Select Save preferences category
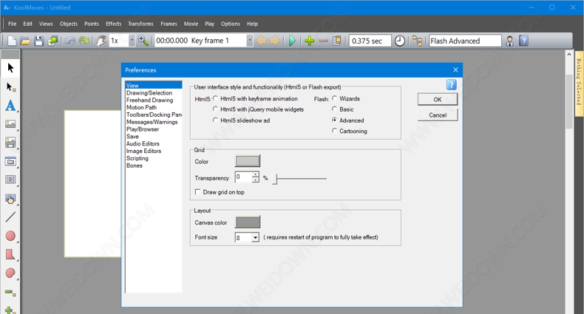The image size is (584, 314). click(132, 136)
